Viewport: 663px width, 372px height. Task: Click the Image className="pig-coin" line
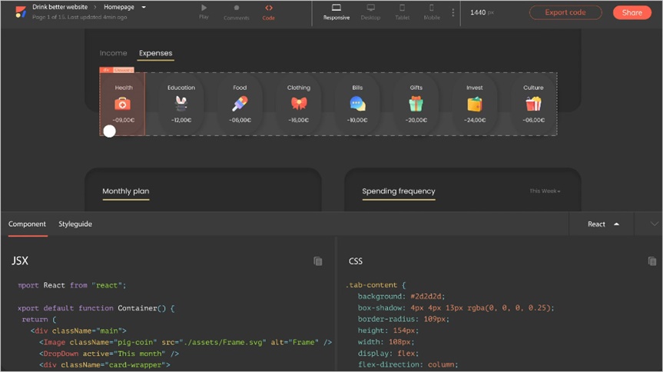[185, 342]
